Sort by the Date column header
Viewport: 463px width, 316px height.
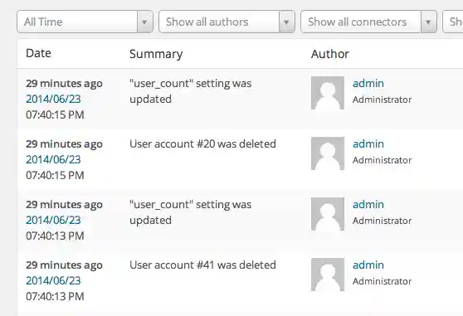[38, 53]
